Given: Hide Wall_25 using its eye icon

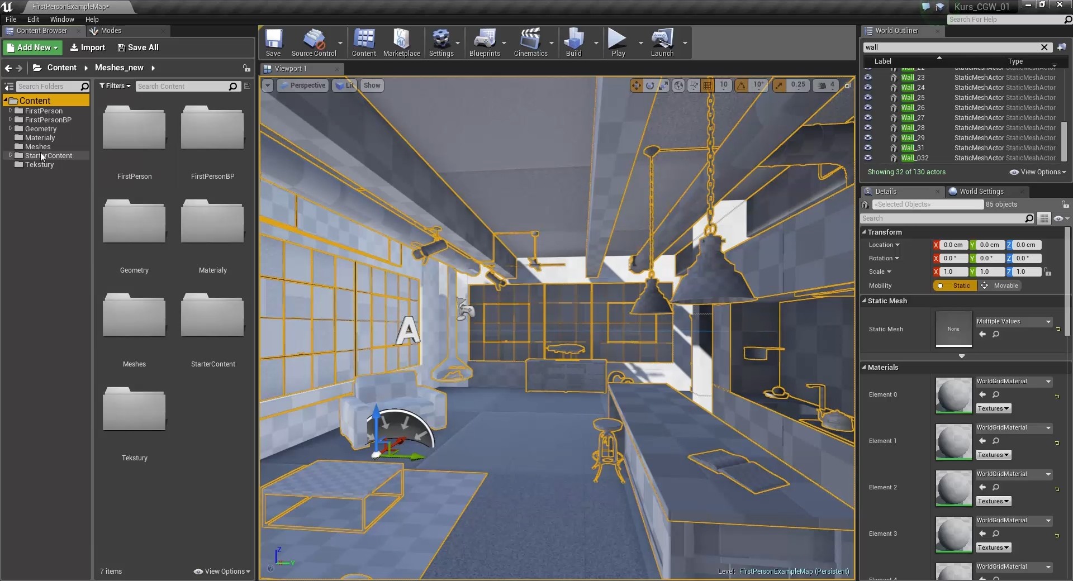Looking at the screenshot, I should click(868, 98).
